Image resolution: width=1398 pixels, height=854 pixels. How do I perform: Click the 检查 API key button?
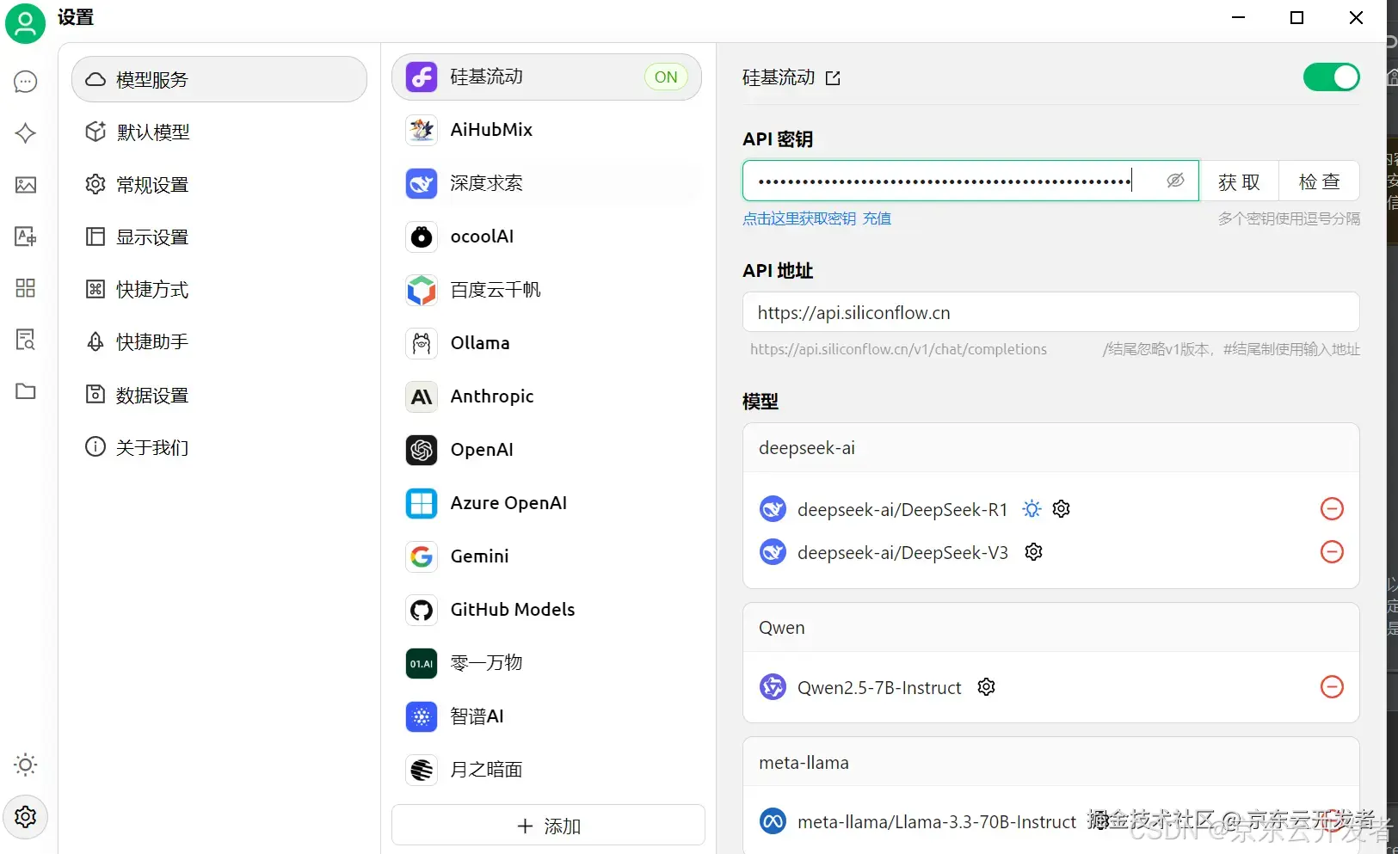(x=1320, y=181)
